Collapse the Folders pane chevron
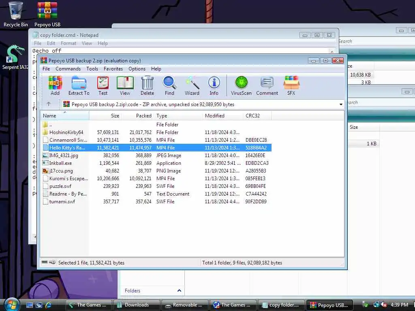Screen dimensions: 415x311 tap(179, 290)
